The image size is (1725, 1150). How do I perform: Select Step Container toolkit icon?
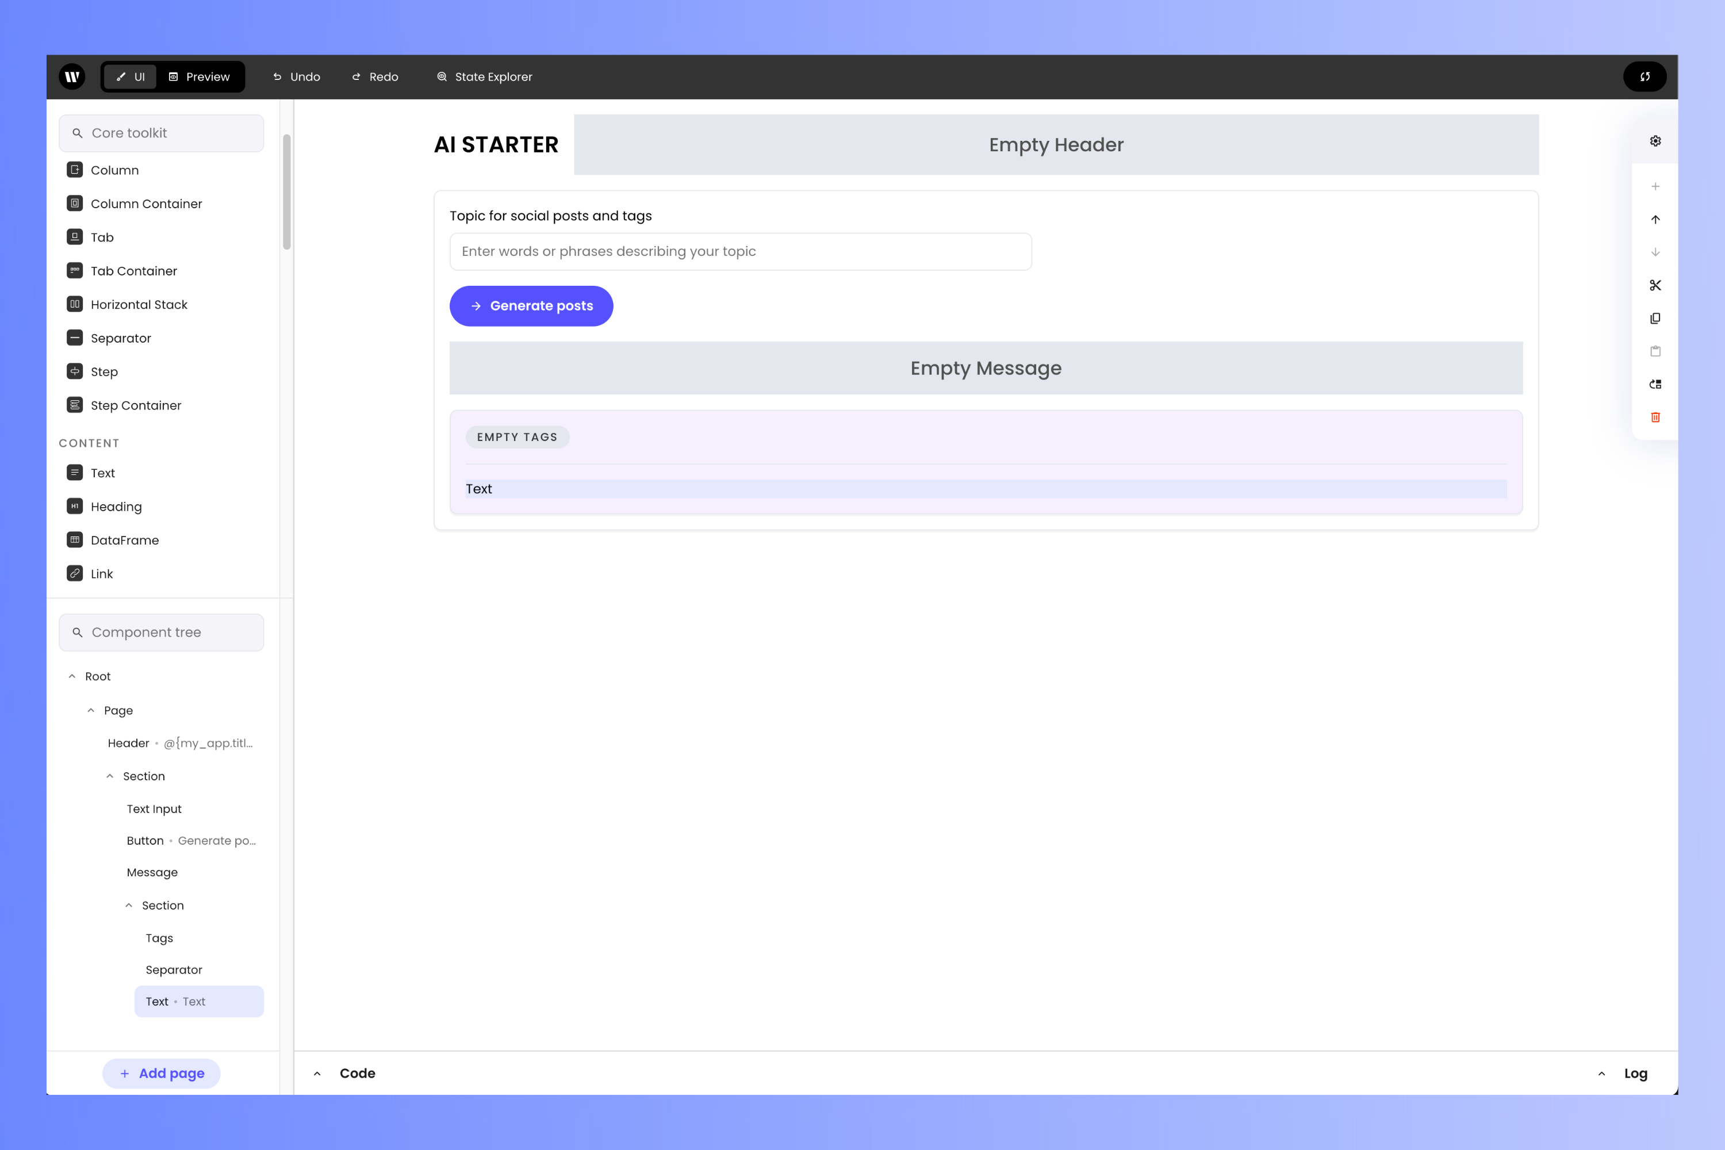[x=75, y=405]
